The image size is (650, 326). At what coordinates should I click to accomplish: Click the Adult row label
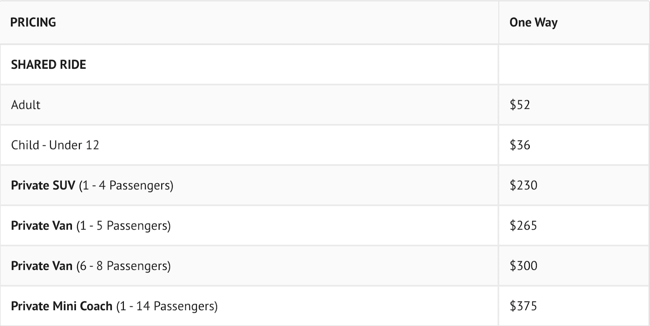click(26, 105)
